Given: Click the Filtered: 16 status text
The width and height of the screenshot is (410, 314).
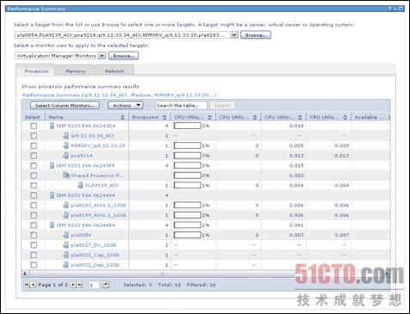Looking at the screenshot, I should 201,285.
